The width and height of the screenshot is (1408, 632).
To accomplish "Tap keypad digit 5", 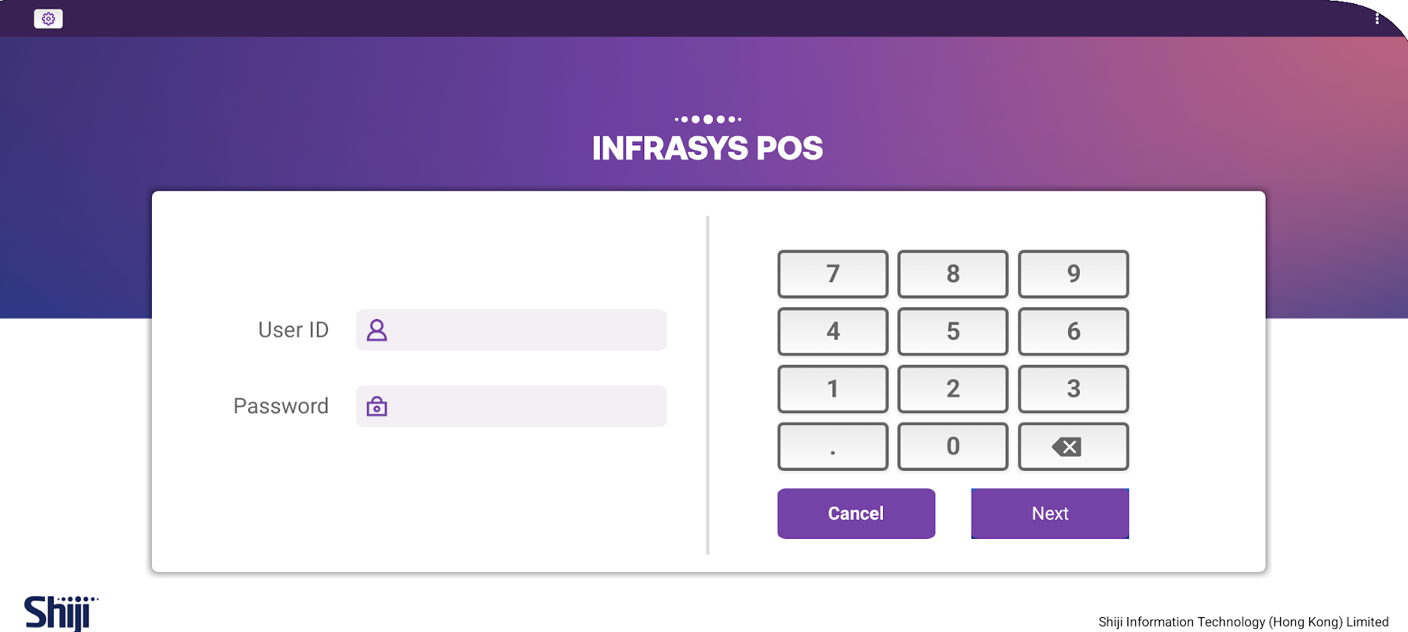I will 953,332.
